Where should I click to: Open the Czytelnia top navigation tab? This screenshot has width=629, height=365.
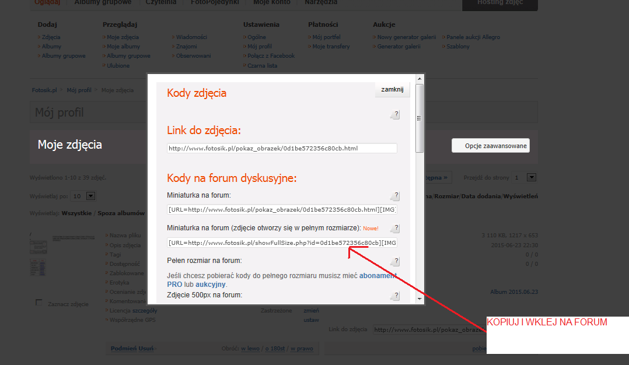pos(161,2)
